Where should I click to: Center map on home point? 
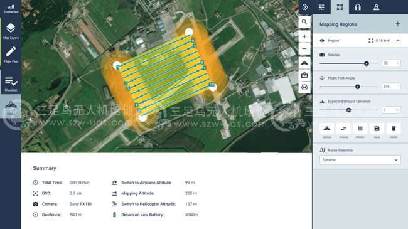coord(304,87)
